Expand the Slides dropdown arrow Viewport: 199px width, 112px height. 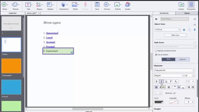pos(7,5)
